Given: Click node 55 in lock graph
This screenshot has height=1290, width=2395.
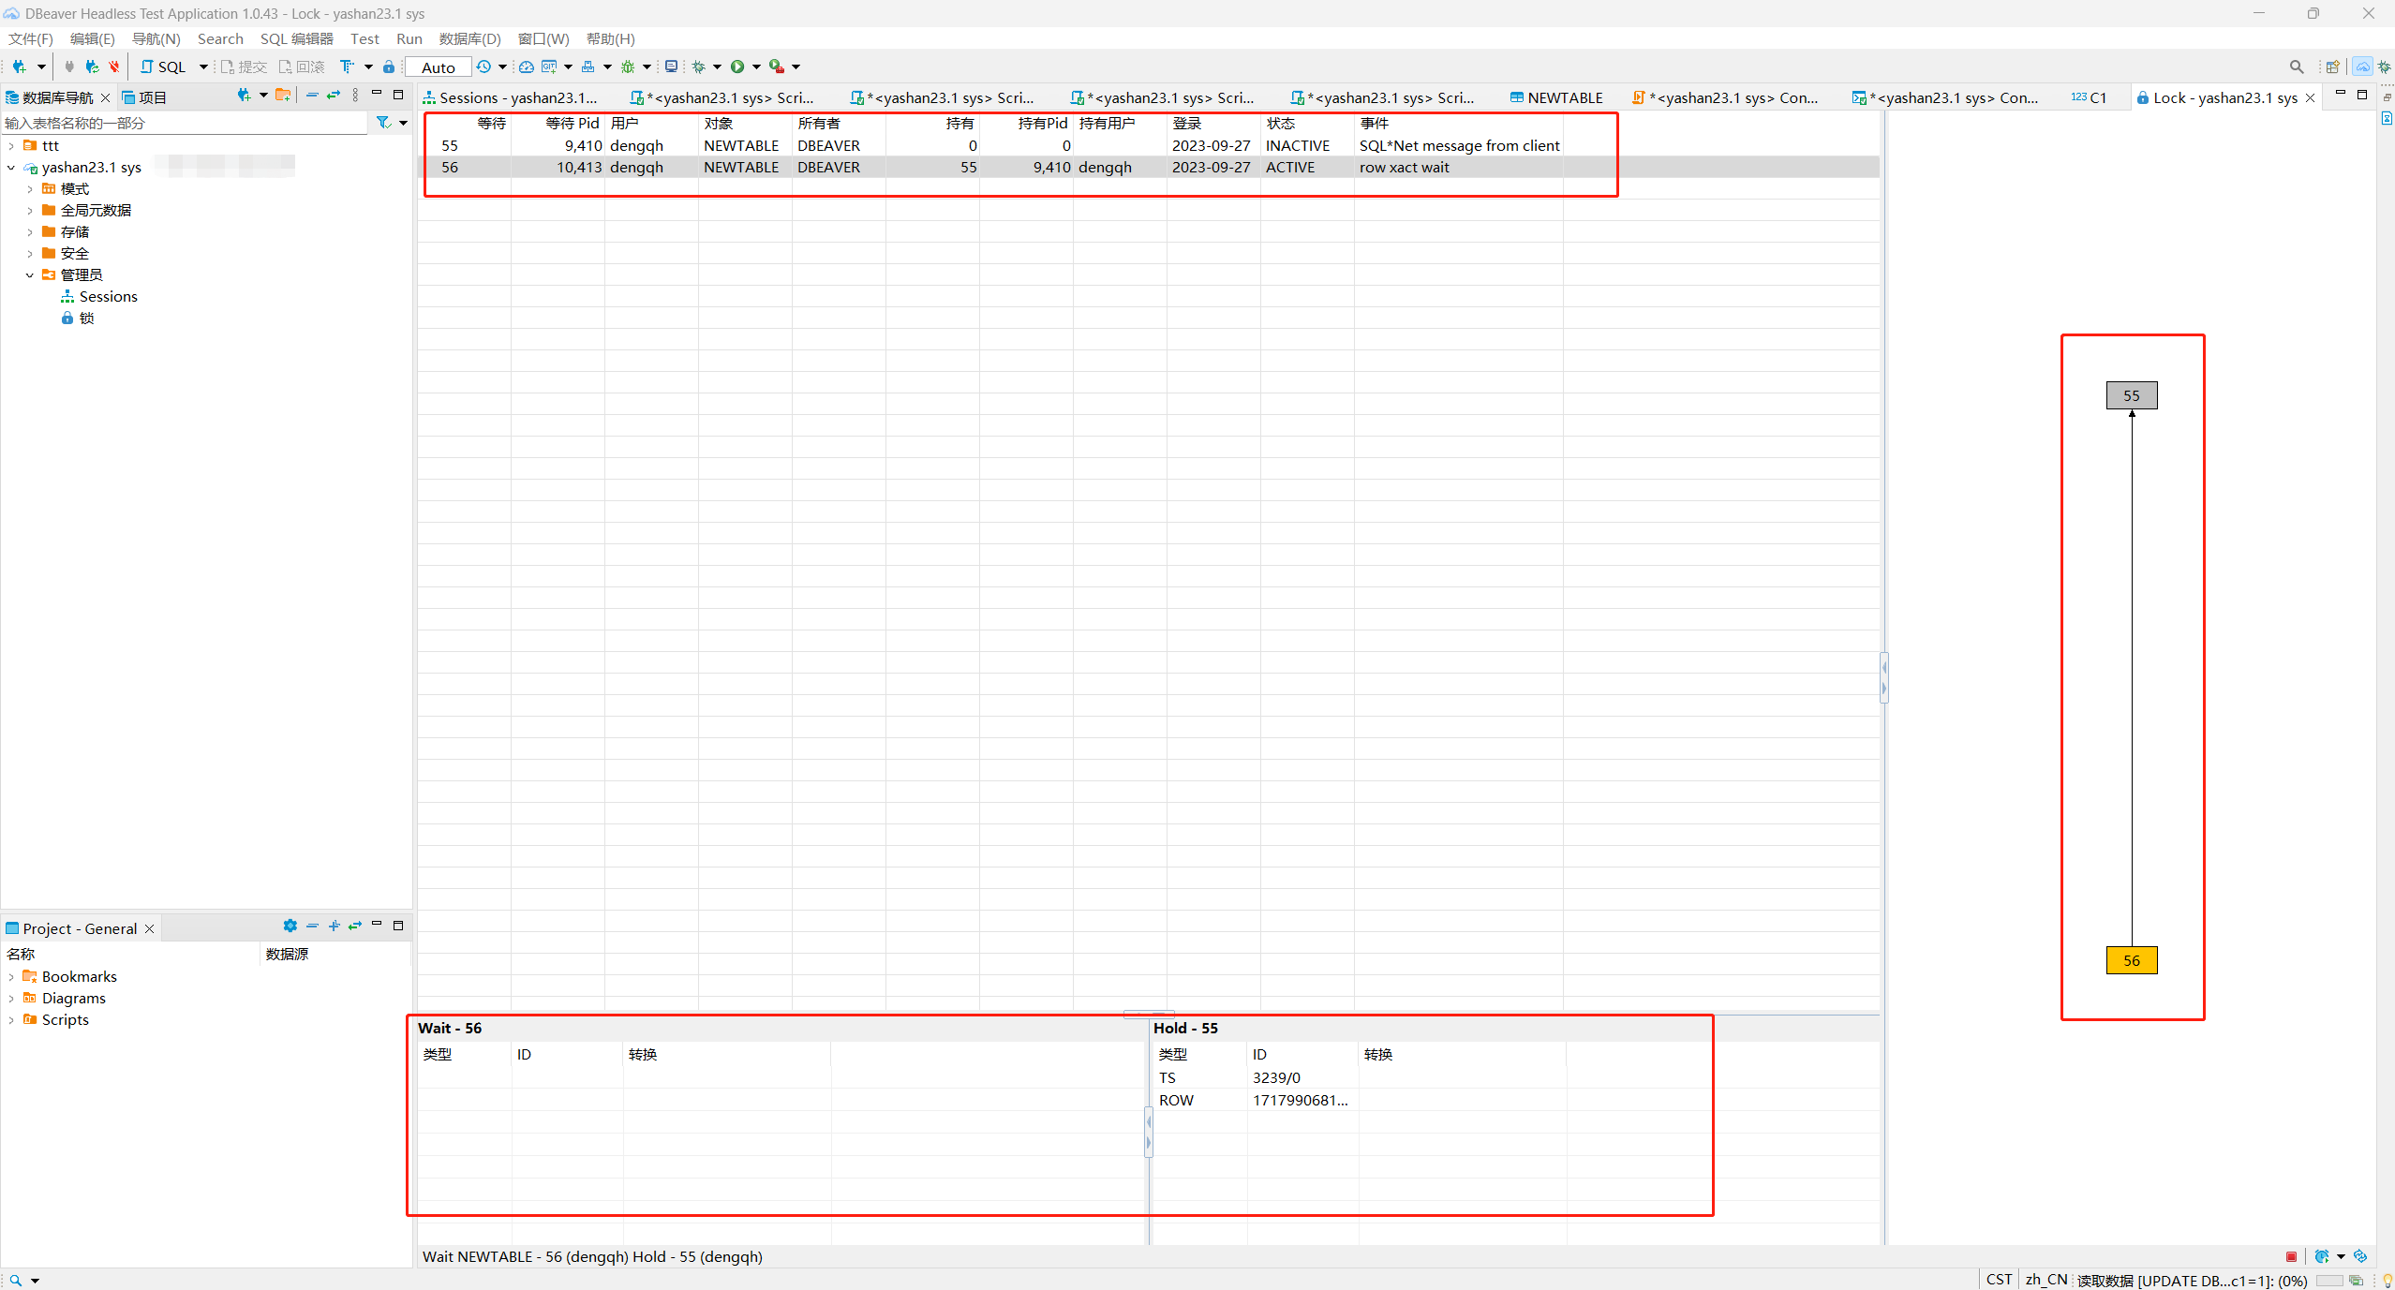Looking at the screenshot, I should click(2132, 395).
